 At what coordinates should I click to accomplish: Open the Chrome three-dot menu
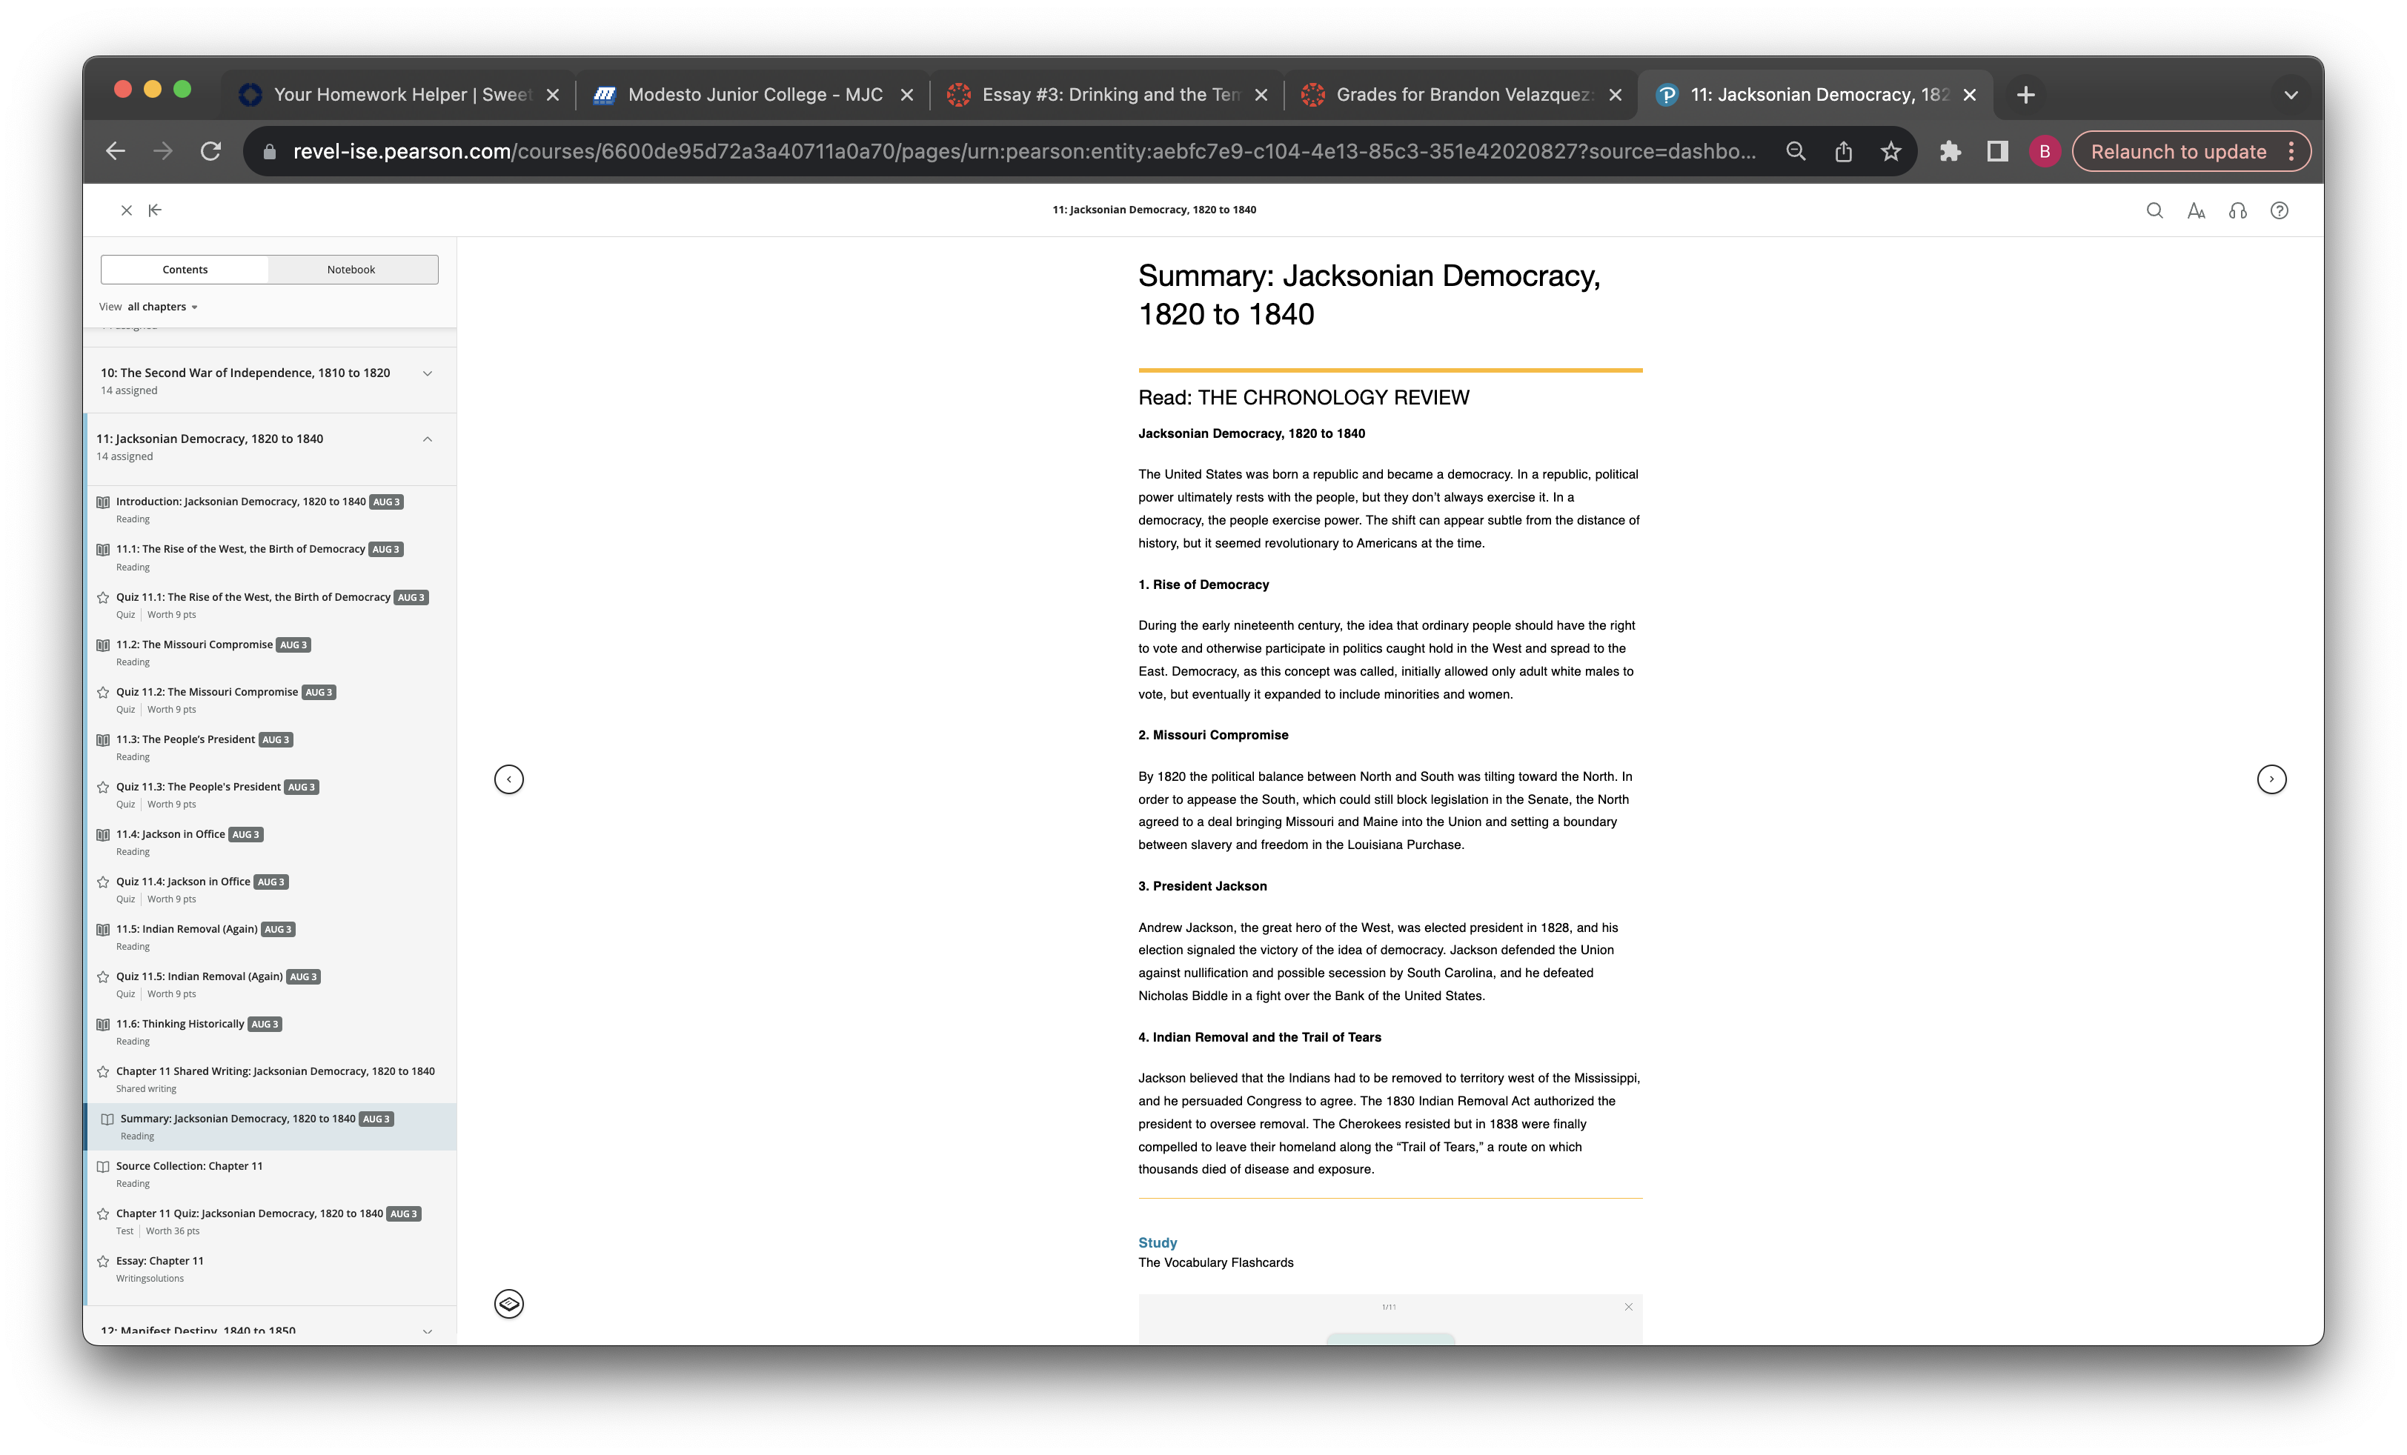[x=2291, y=151]
